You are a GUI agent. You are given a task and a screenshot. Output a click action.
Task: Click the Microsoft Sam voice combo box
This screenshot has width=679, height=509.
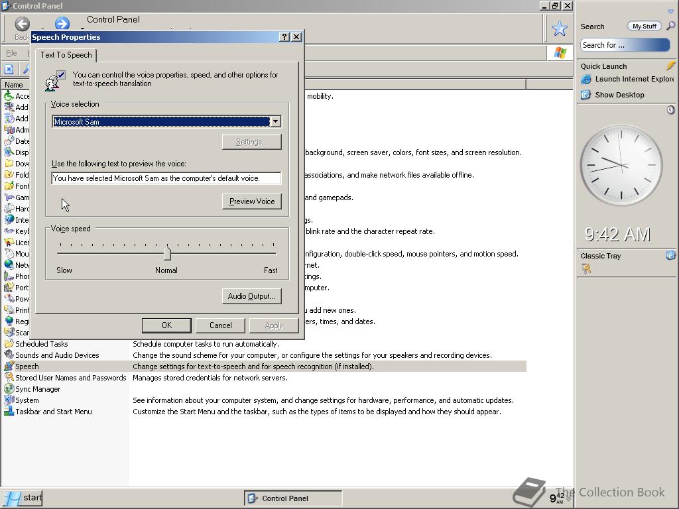tap(166, 122)
